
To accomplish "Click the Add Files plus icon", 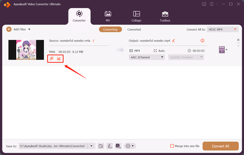I will 9,29.
